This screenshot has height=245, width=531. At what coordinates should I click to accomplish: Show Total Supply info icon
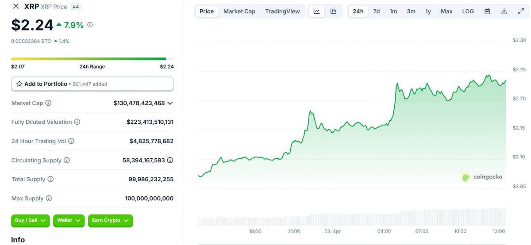[50, 180]
